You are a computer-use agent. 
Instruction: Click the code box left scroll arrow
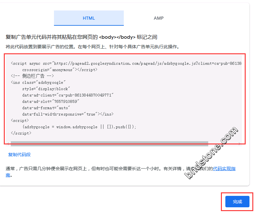8,144
